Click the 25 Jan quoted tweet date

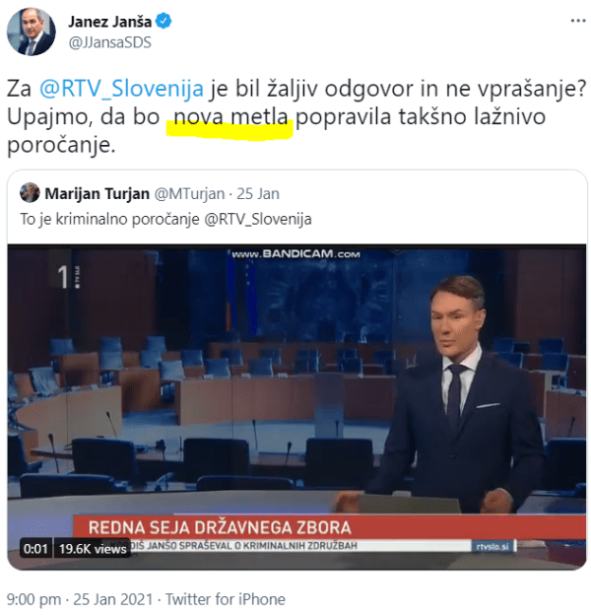[x=258, y=194]
